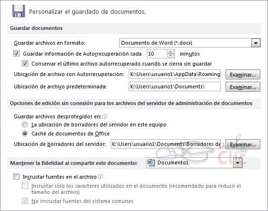The height and width of the screenshot is (211, 268).
Task: Click Examinar for server drafts location
Action: tap(243, 144)
